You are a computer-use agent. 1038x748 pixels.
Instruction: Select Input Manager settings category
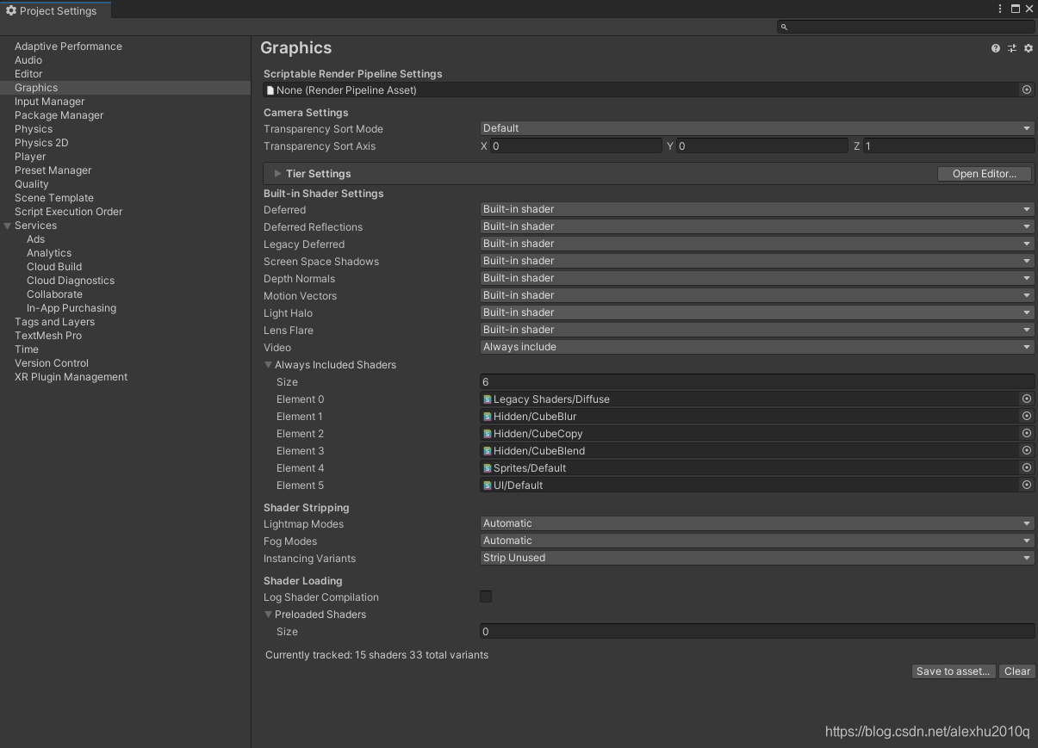pyautogui.click(x=49, y=102)
